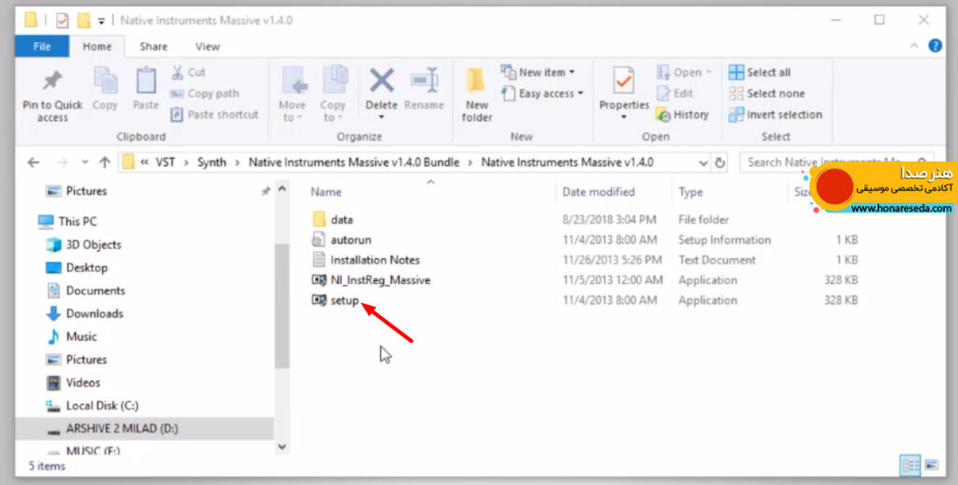
Task: Click the Pin to Quick access icon
Action: tap(52, 81)
